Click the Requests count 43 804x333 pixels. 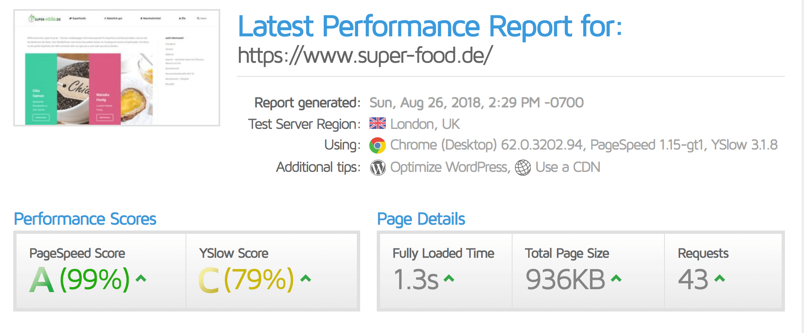(x=693, y=280)
